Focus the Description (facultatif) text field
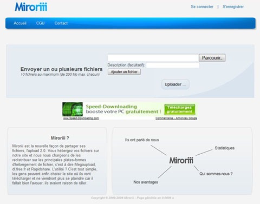This screenshot has width=260, height=204. pos(173,65)
